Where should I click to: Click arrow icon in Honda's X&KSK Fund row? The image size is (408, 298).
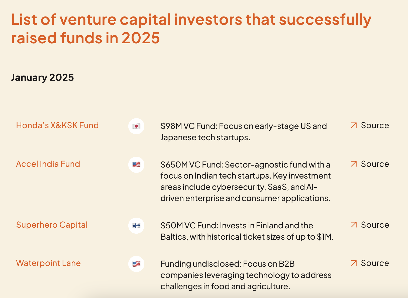pyautogui.click(x=354, y=125)
